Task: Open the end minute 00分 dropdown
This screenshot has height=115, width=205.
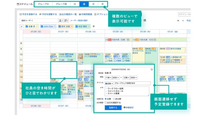Action: (134, 78)
